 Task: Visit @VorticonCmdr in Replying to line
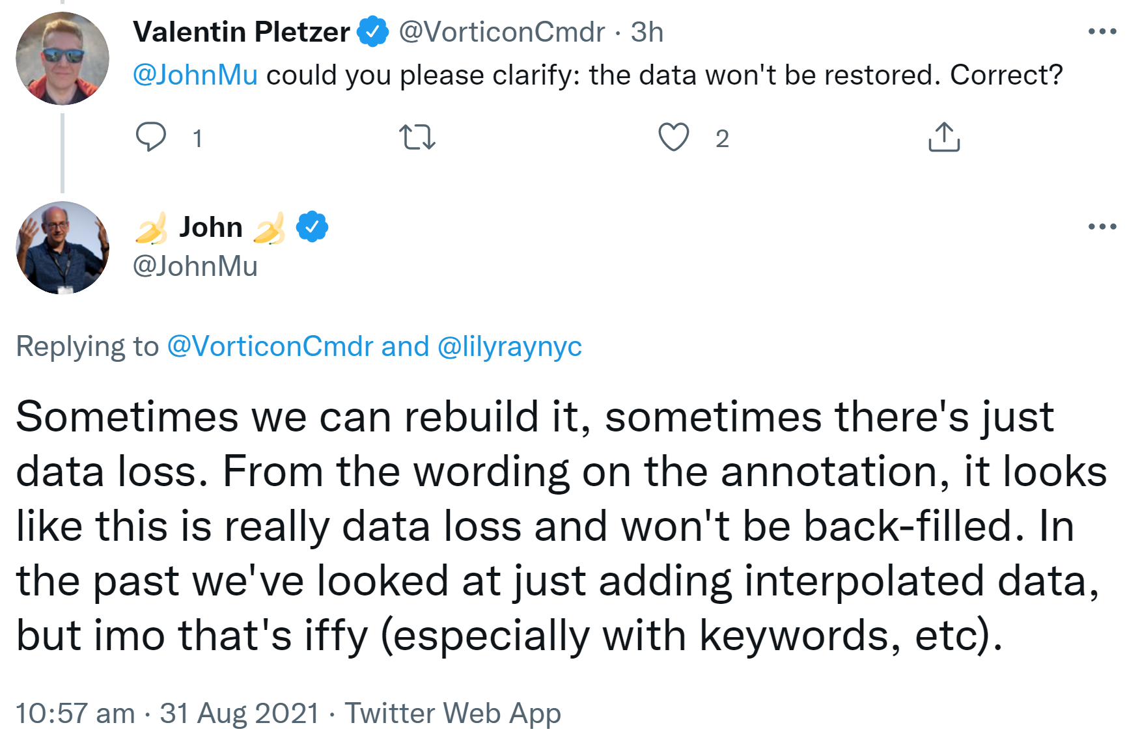tap(270, 346)
